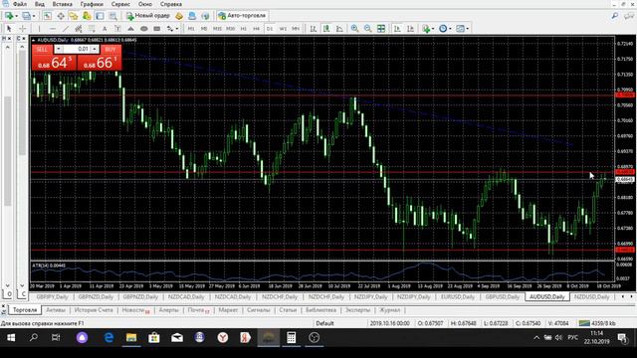This screenshot has width=637, height=358.
Task: Open Microsoft Edge from taskbar
Action: coord(108,338)
